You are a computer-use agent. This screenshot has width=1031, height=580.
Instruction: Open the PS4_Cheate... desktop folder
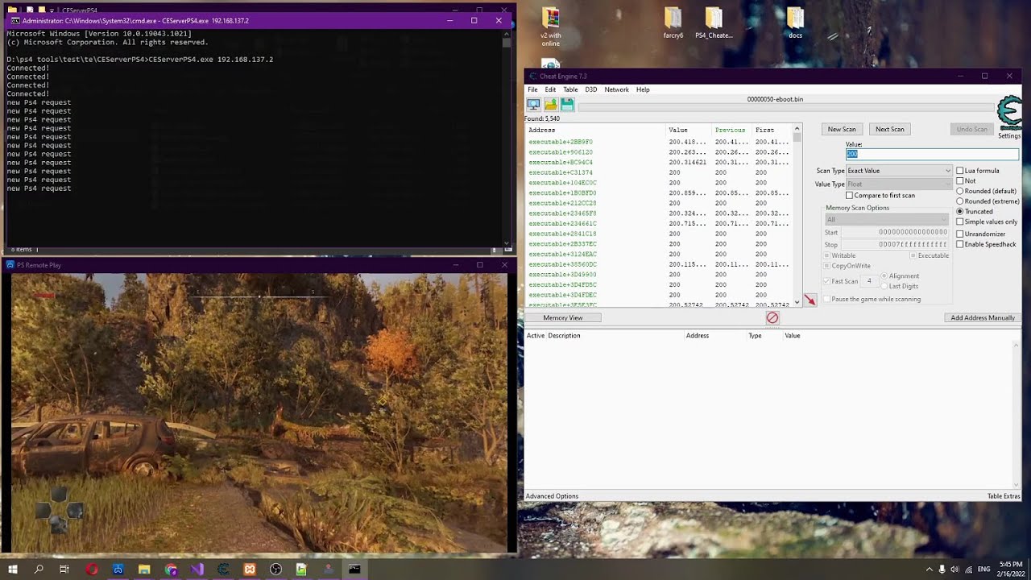click(714, 24)
